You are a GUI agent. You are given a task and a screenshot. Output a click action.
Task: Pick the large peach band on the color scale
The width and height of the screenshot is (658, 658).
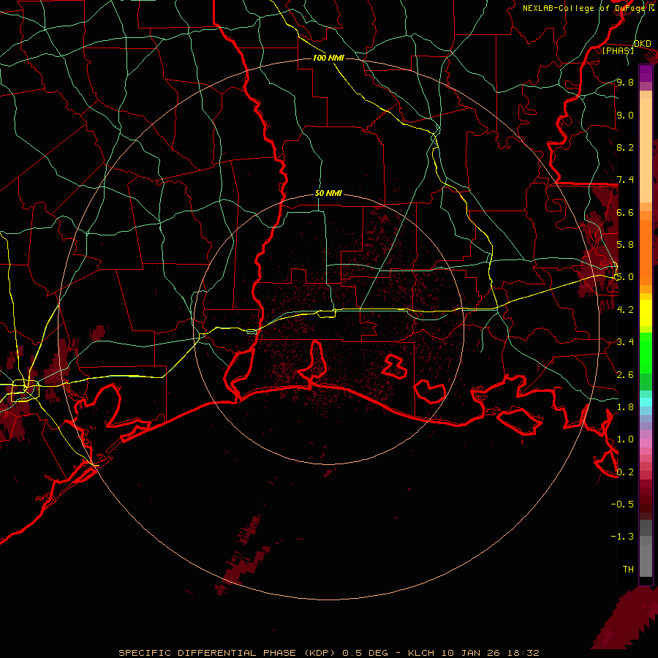[x=646, y=150]
